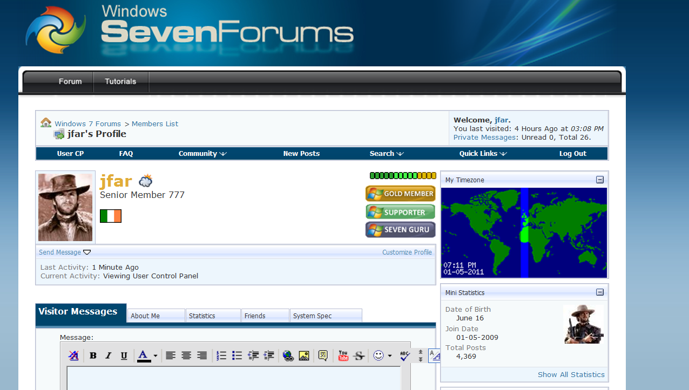Insert an image into the message
The height and width of the screenshot is (390, 689).
(x=304, y=355)
